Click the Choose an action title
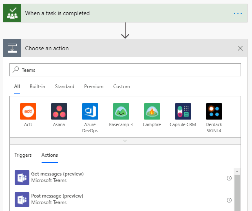 click(47, 48)
